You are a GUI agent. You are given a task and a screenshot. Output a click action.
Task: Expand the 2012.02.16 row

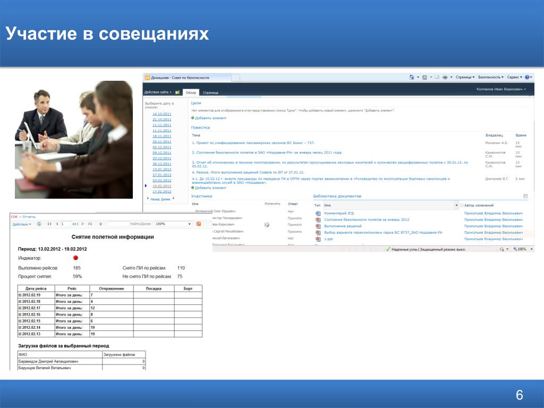[20, 314]
